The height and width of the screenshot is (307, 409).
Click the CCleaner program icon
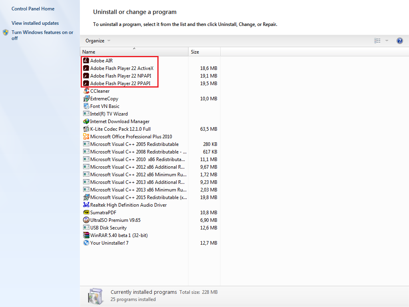[x=86, y=91]
